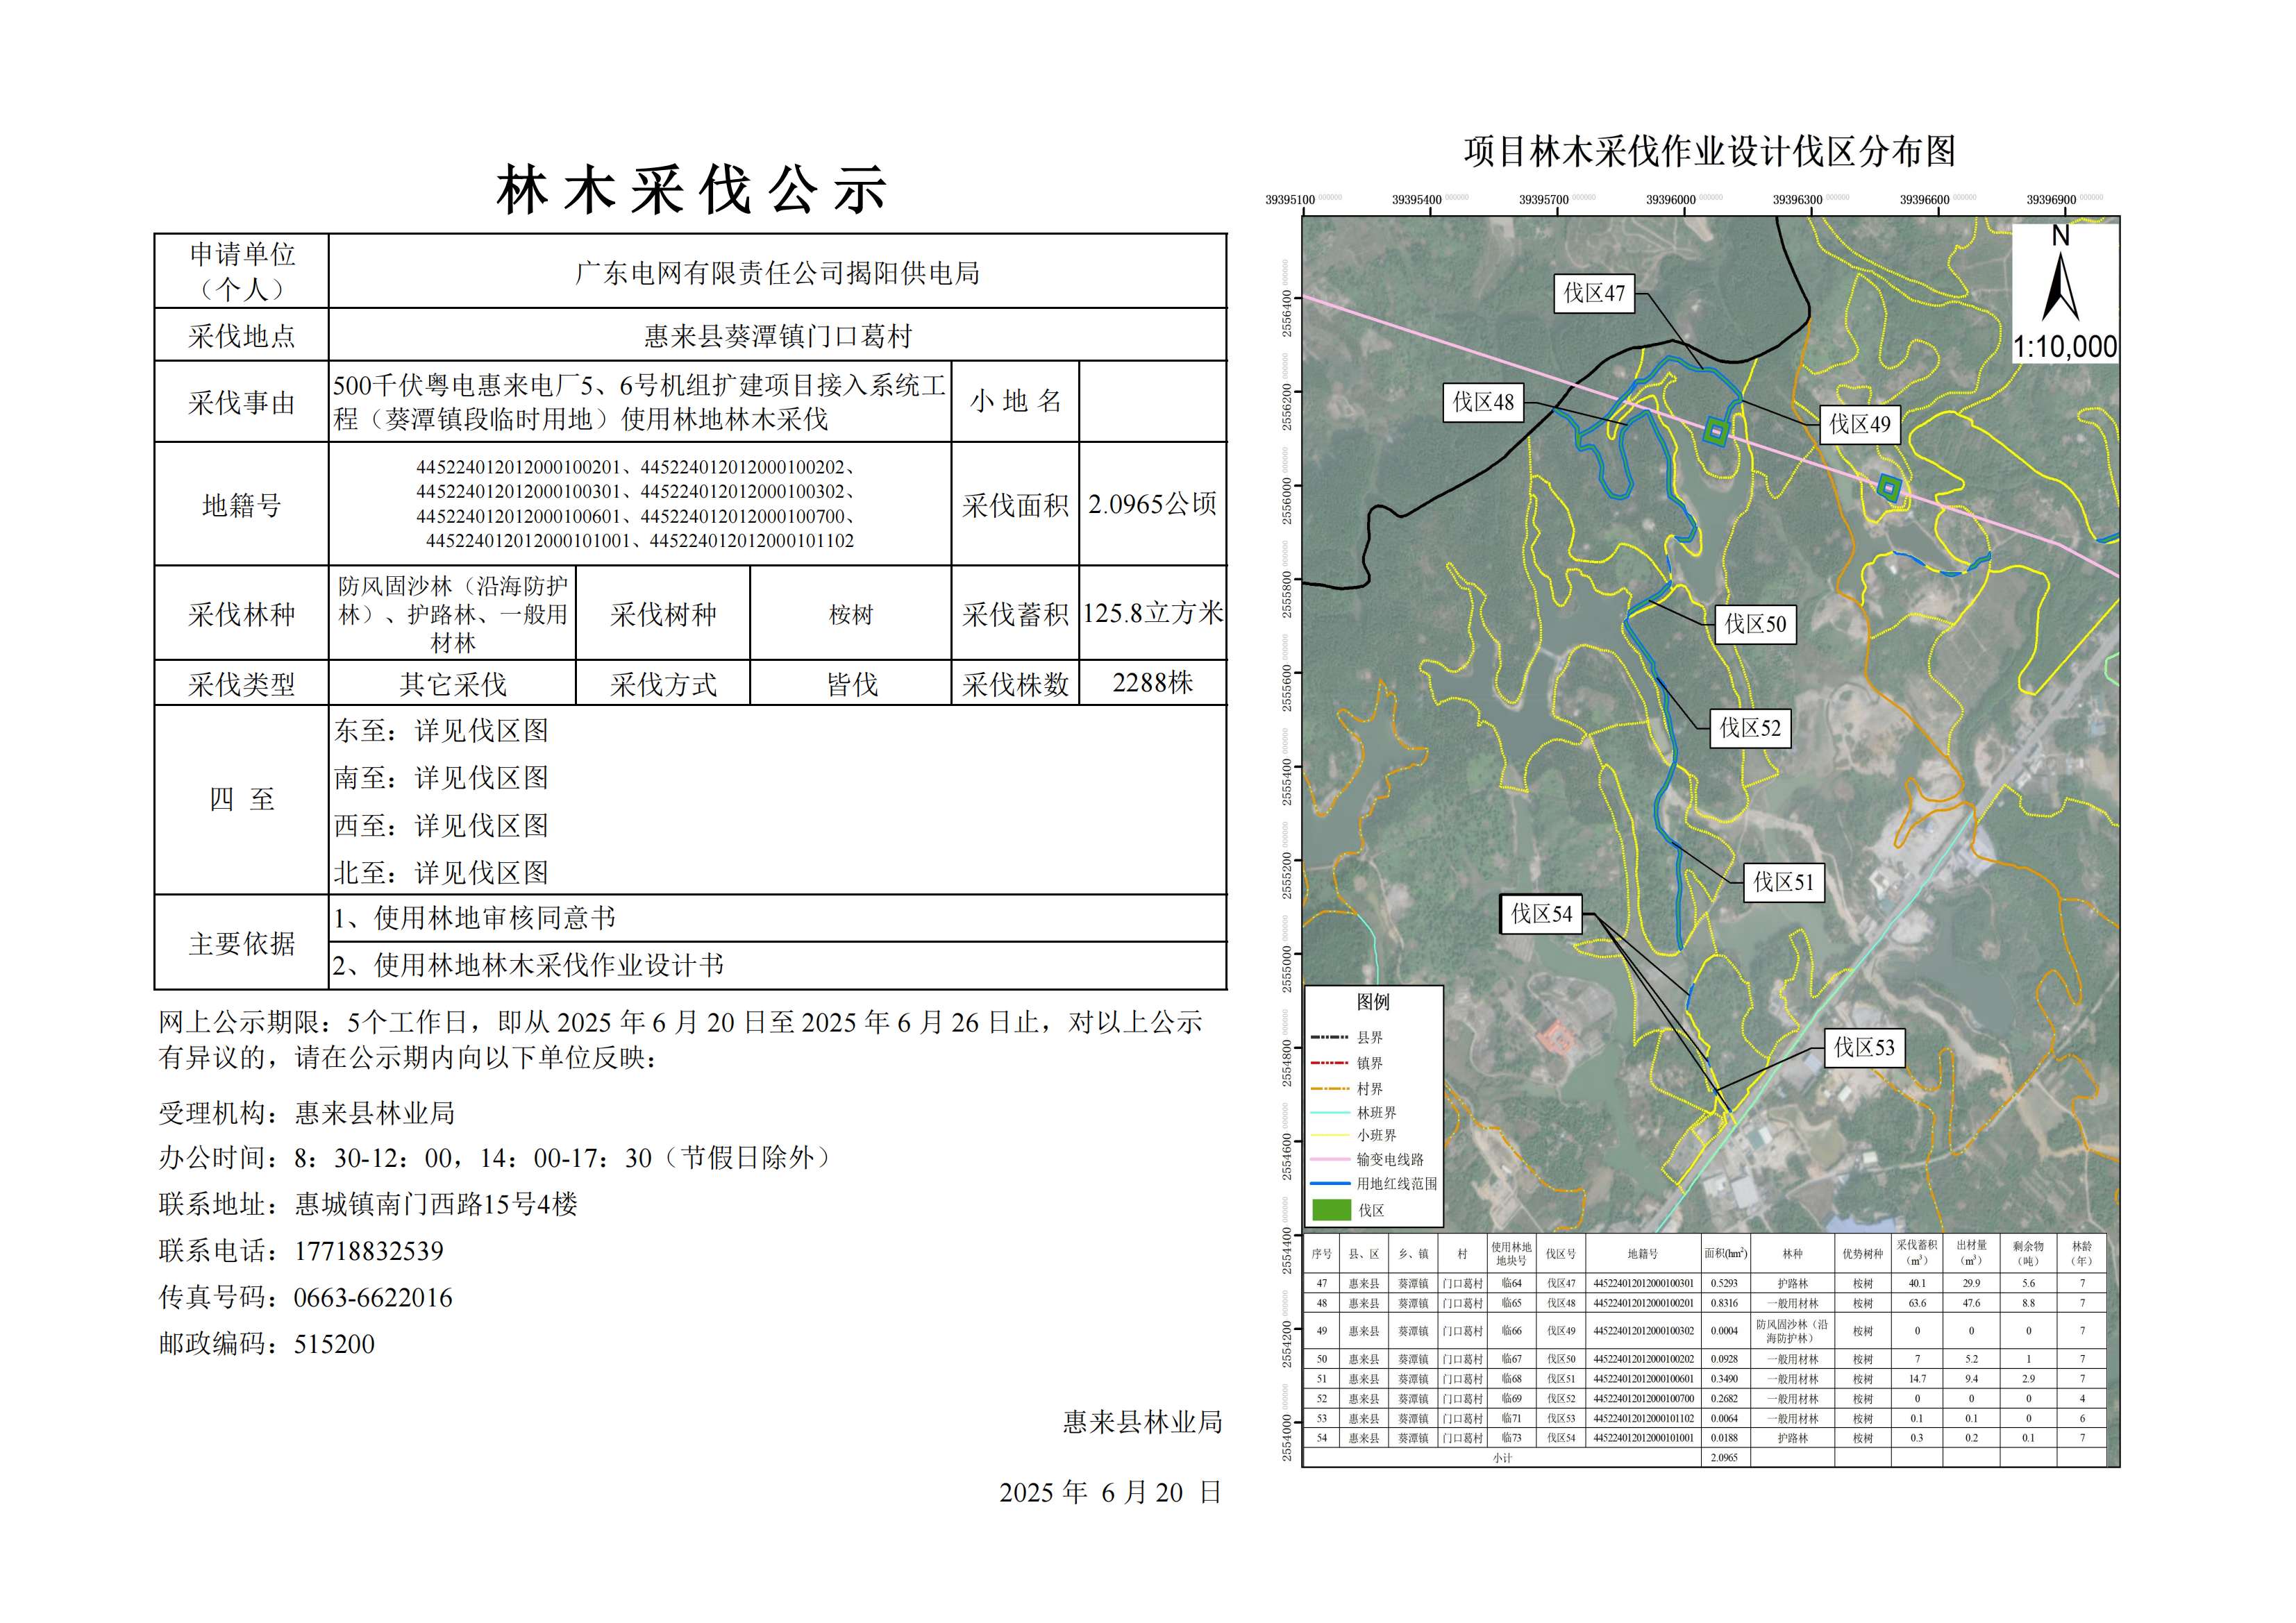Screen dimensions: 2296x1623
Task: Click the 主要依据 label cell
Action: pos(242,943)
